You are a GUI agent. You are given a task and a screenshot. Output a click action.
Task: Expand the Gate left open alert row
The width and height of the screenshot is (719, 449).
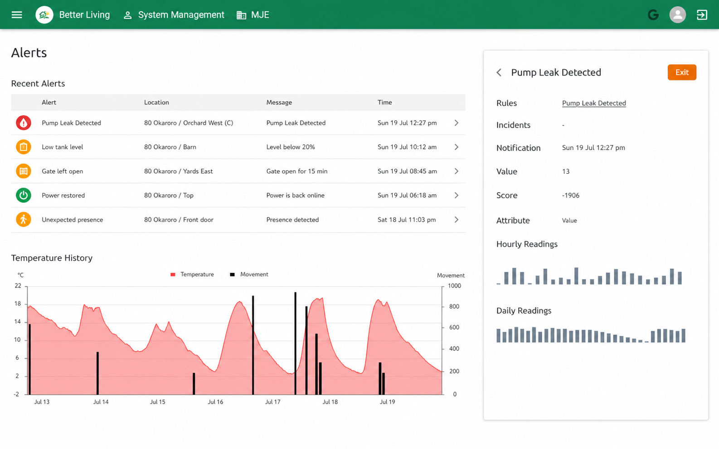[x=457, y=171]
